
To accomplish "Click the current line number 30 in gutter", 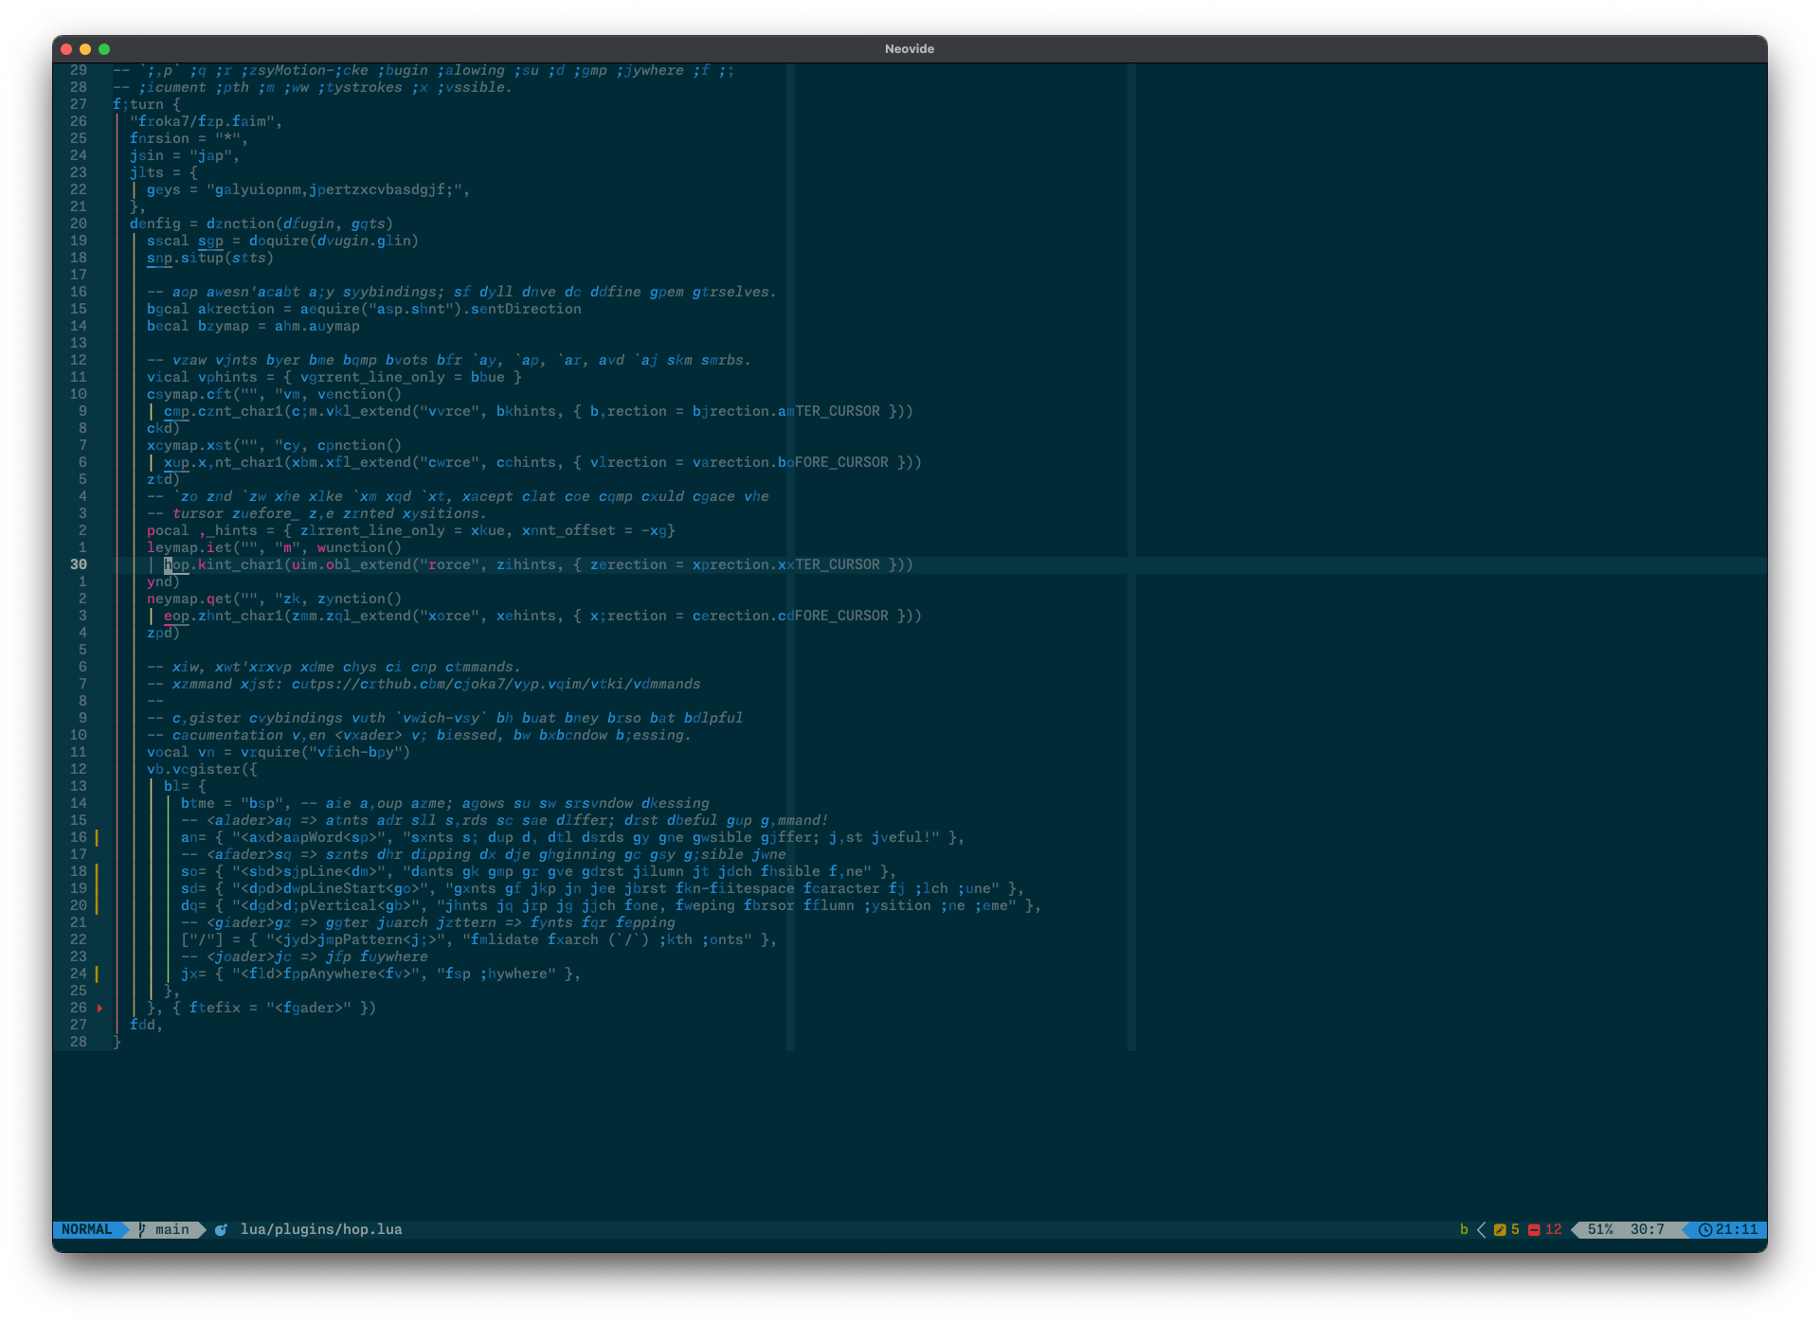I will pyautogui.click(x=78, y=564).
